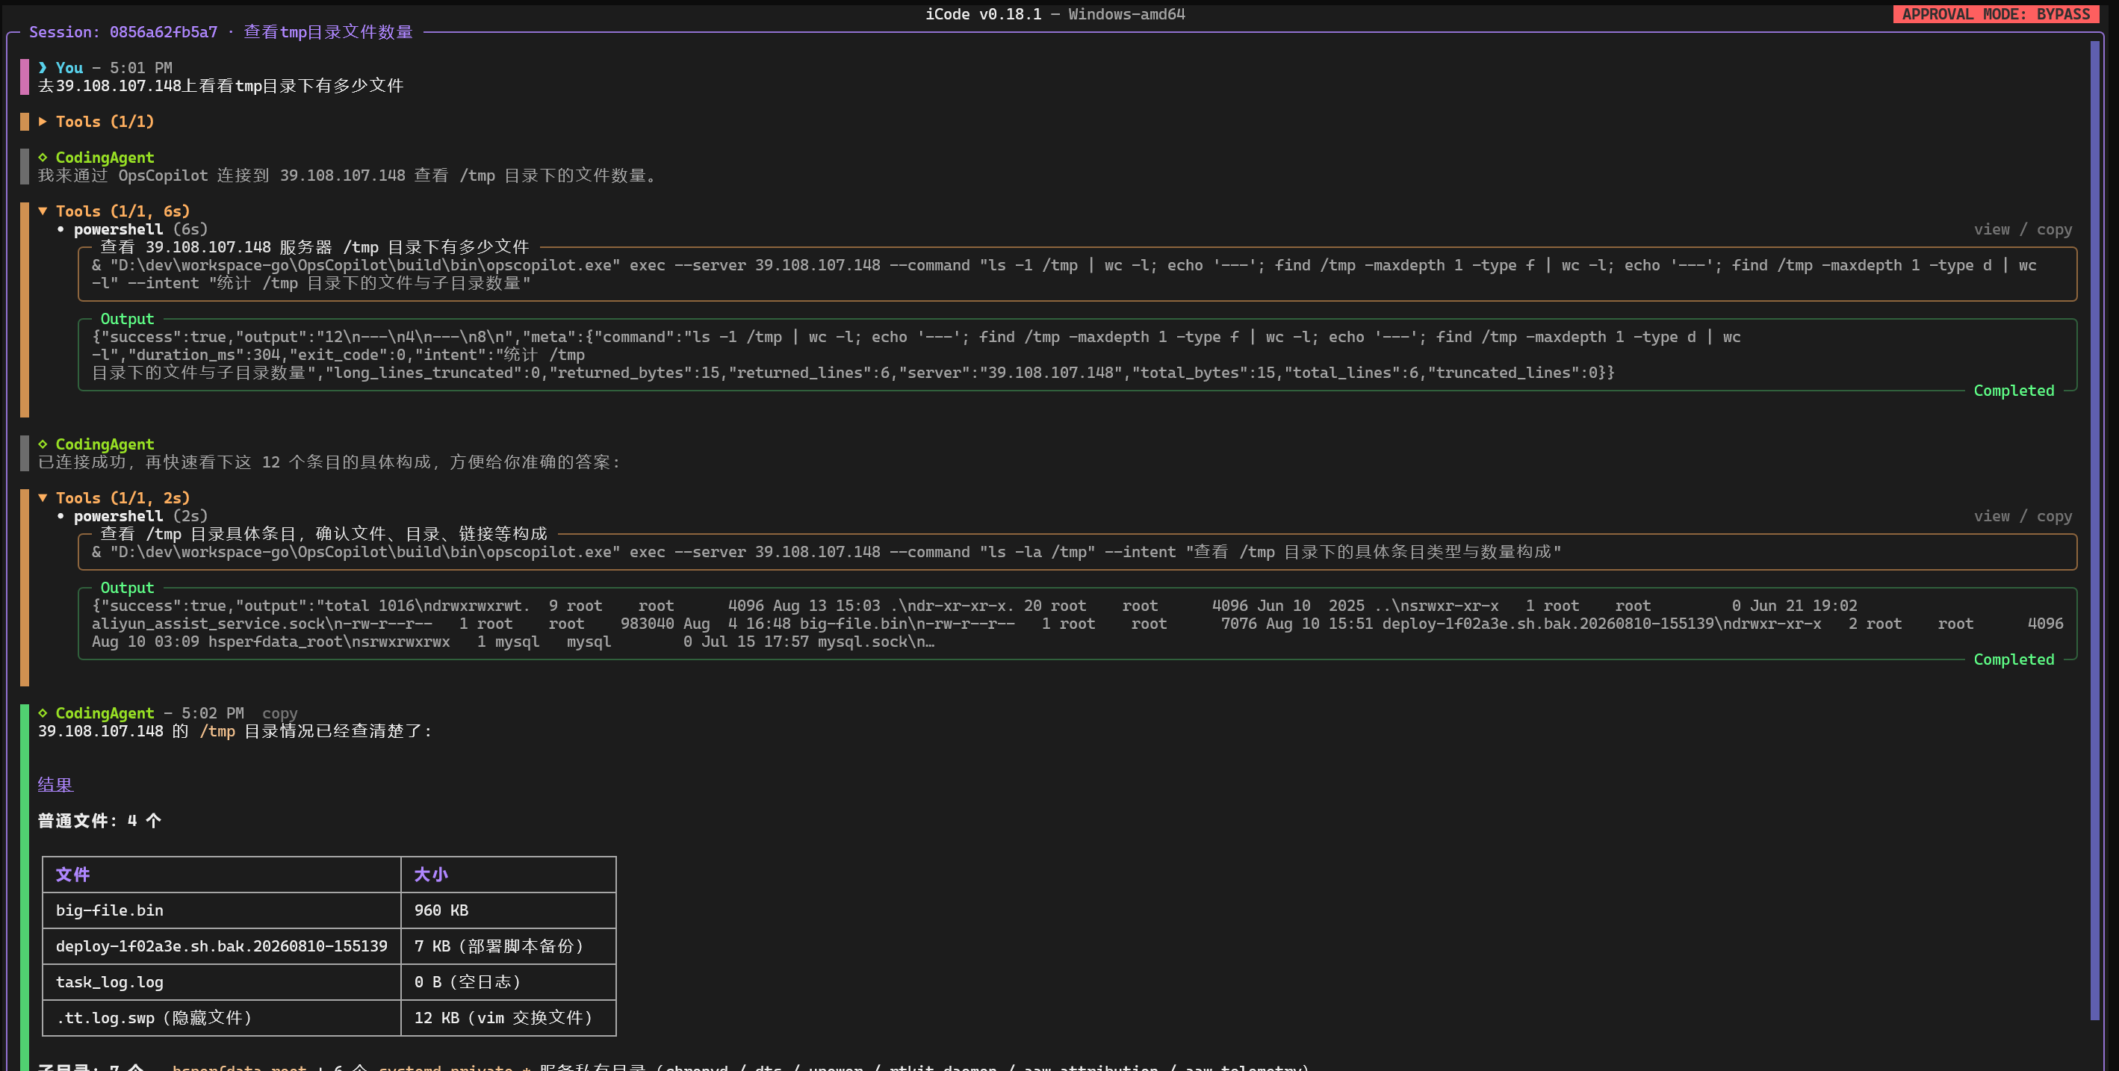Click the vertical scrollbar on the right edge
Image resolution: width=2119 pixels, height=1071 pixels.
point(2094,530)
